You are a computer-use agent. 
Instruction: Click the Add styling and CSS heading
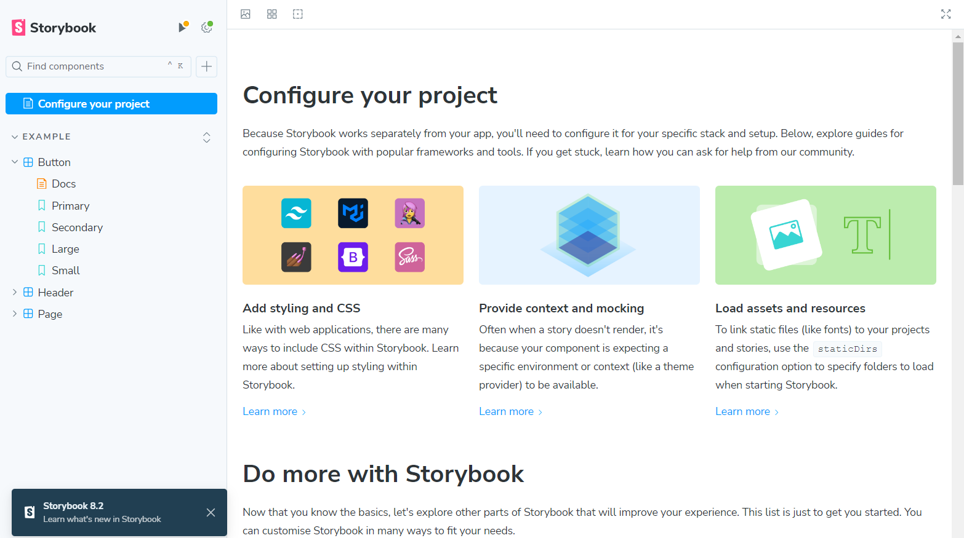click(x=302, y=308)
